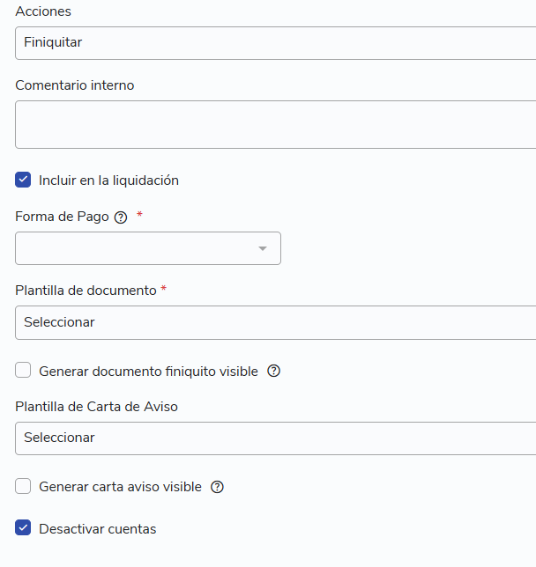Click the 'Comentario interno' field label
Image resolution: width=536 pixels, height=567 pixels.
click(x=75, y=85)
